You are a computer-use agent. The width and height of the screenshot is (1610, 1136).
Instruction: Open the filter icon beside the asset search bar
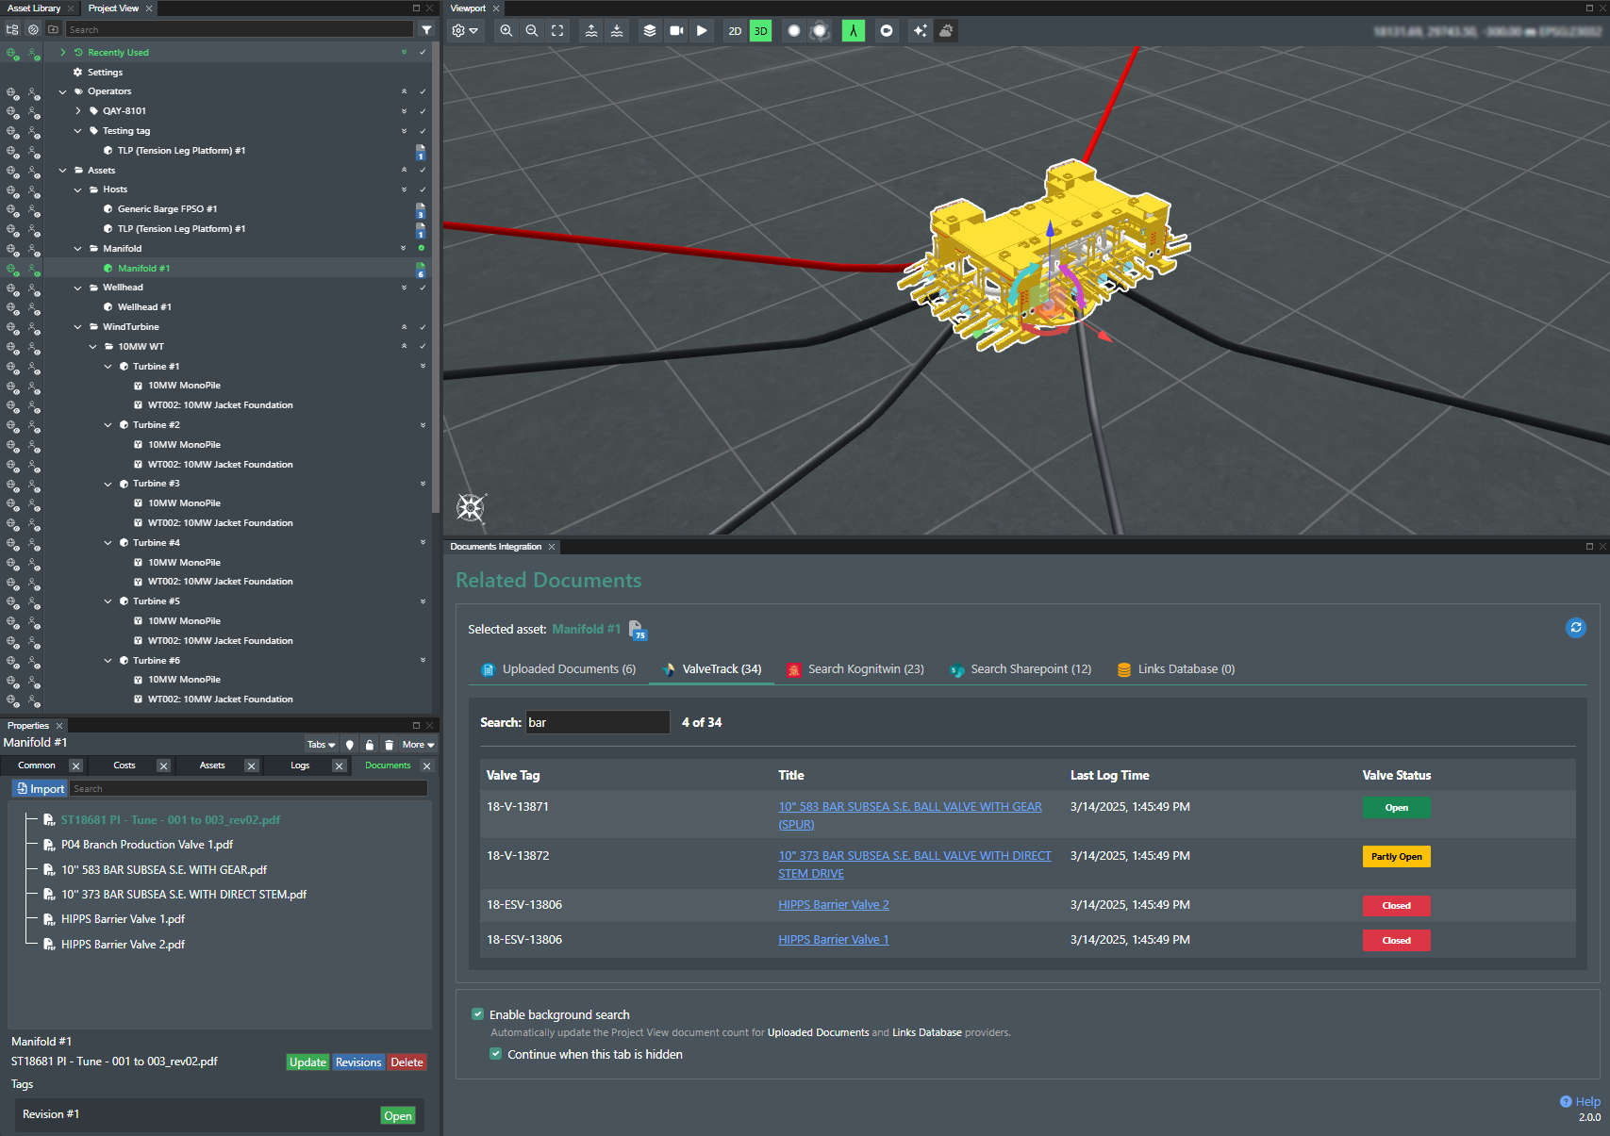(x=426, y=29)
